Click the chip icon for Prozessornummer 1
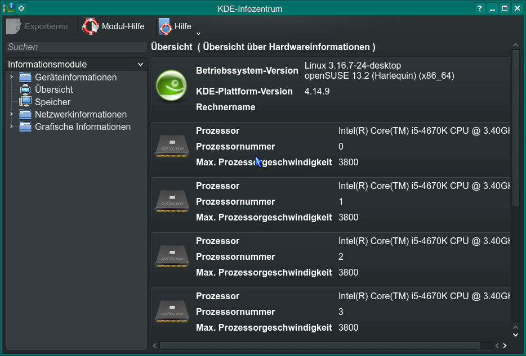526x356 pixels. click(x=172, y=201)
